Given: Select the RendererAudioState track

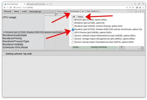Looking at the screenshot, I should click(x=15, y=35).
